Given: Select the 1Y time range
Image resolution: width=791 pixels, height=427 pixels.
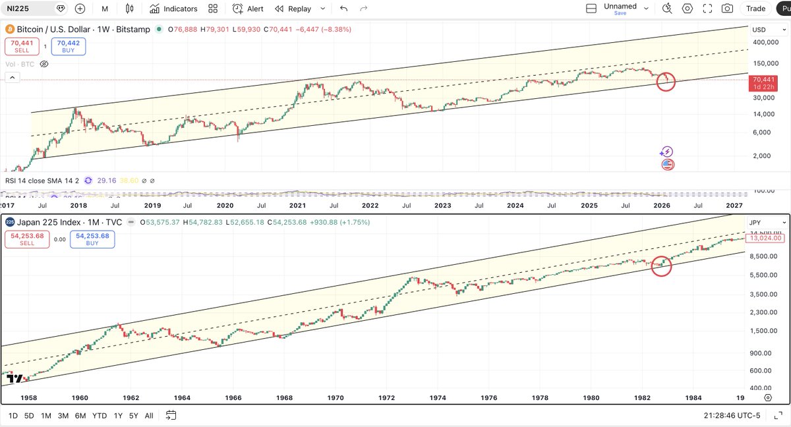Looking at the screenshot, I should 118,416.
